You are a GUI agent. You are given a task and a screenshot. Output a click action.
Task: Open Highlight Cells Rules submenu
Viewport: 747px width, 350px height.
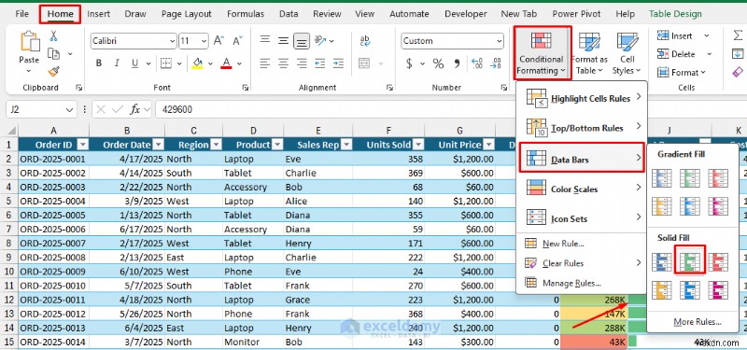582,98
